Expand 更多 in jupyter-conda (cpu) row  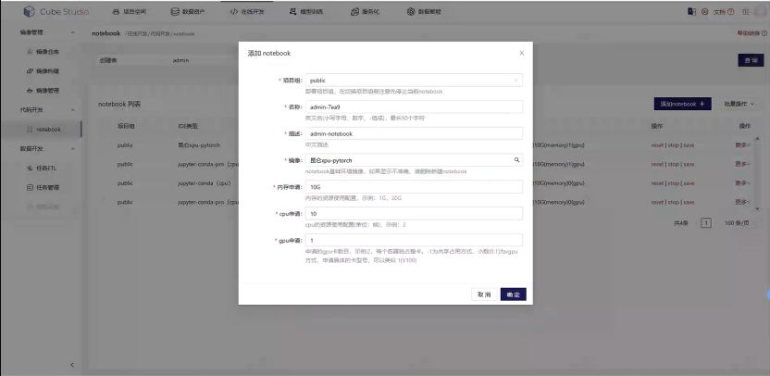742,182
